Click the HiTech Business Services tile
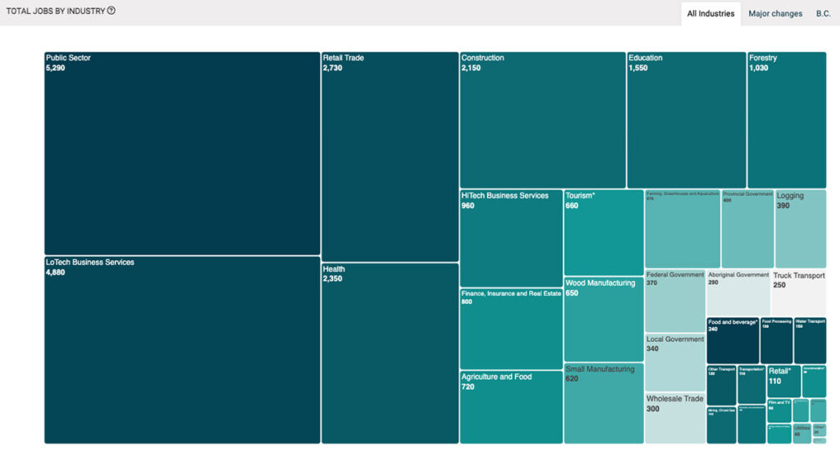 pos(511,239)
